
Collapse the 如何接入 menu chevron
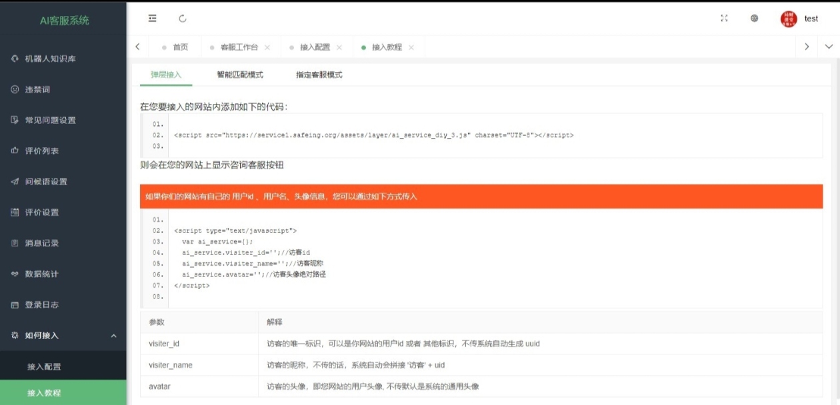click(113, 336)
